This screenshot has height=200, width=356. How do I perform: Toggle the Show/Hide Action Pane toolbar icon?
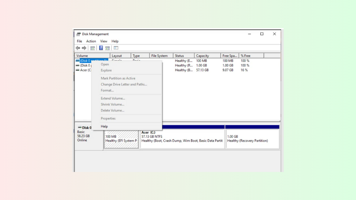(x=107, y=48)
